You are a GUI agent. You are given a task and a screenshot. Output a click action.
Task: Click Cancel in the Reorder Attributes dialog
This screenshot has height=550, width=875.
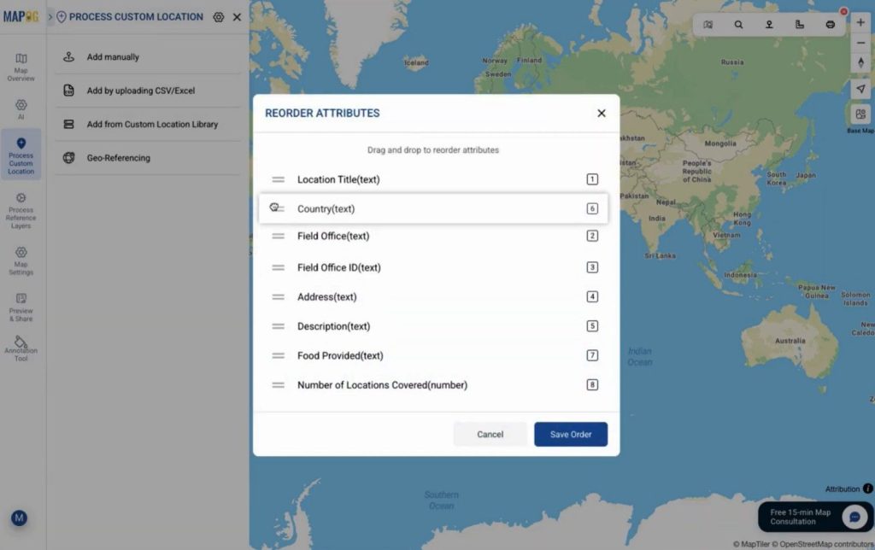click(x=490, y=434)
